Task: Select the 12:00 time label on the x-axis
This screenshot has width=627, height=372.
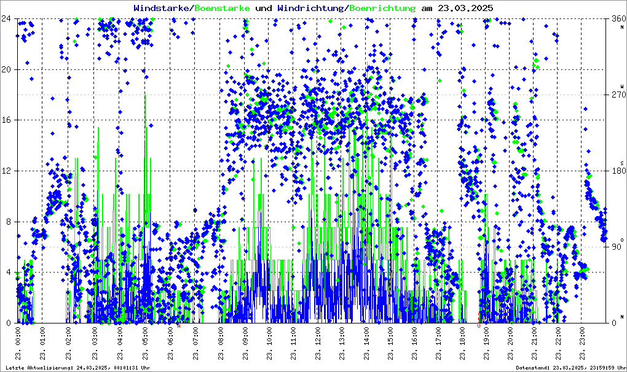Action: coord(320,338)
